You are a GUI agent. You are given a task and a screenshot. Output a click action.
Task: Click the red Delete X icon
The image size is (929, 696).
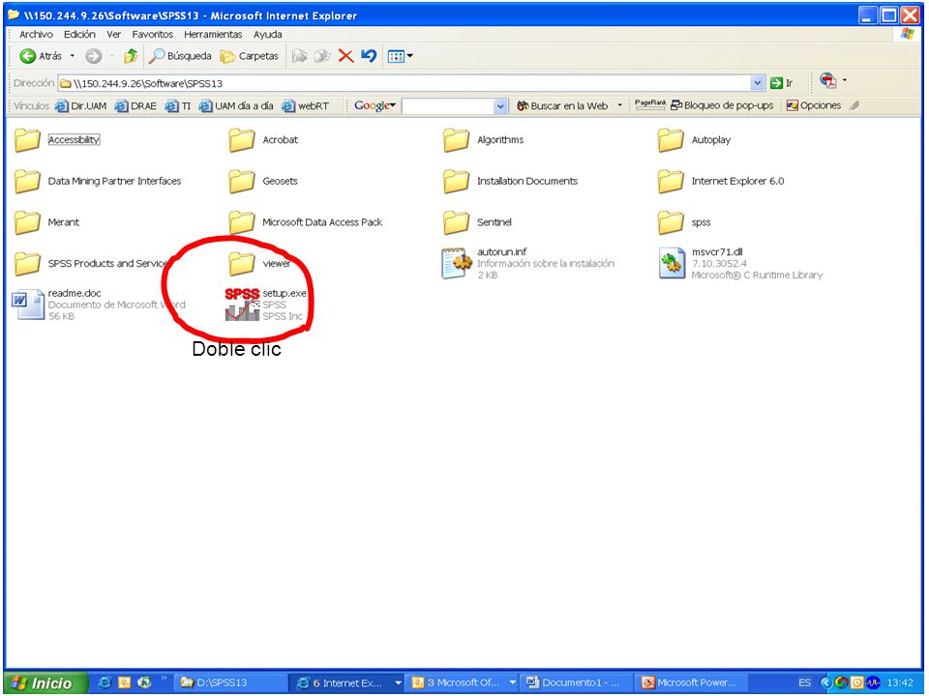pyautogui.click(x=346, y=56)
